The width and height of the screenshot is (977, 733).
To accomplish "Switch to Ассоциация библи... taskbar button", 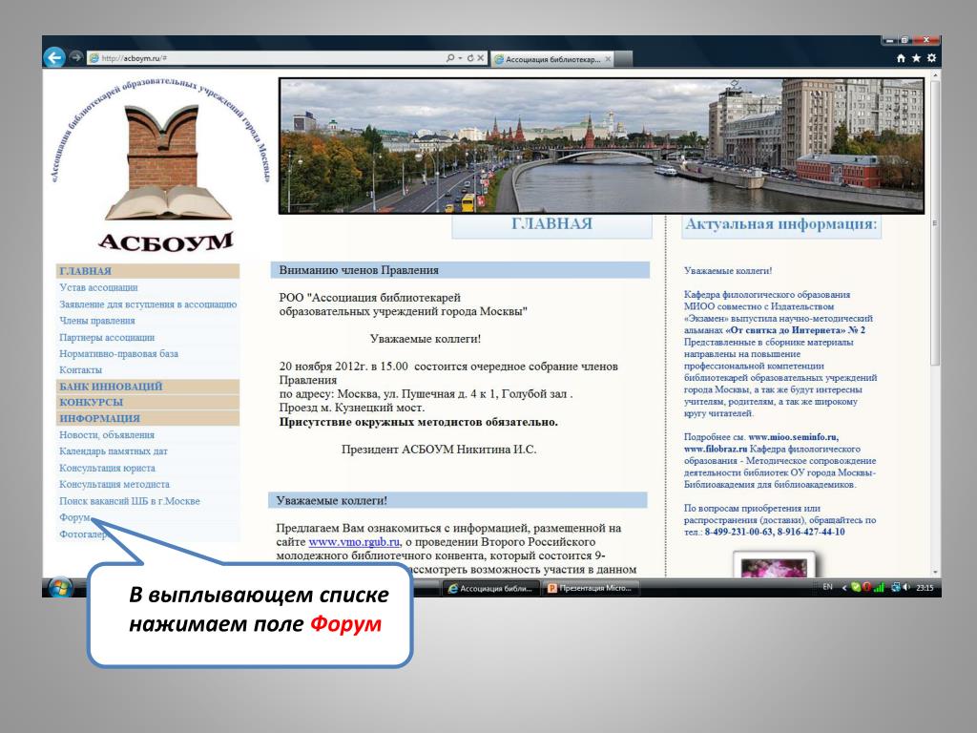I will (x=491, y=588).
